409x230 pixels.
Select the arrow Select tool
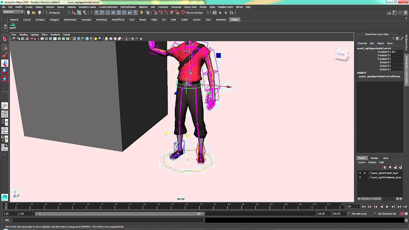point(5,39)
